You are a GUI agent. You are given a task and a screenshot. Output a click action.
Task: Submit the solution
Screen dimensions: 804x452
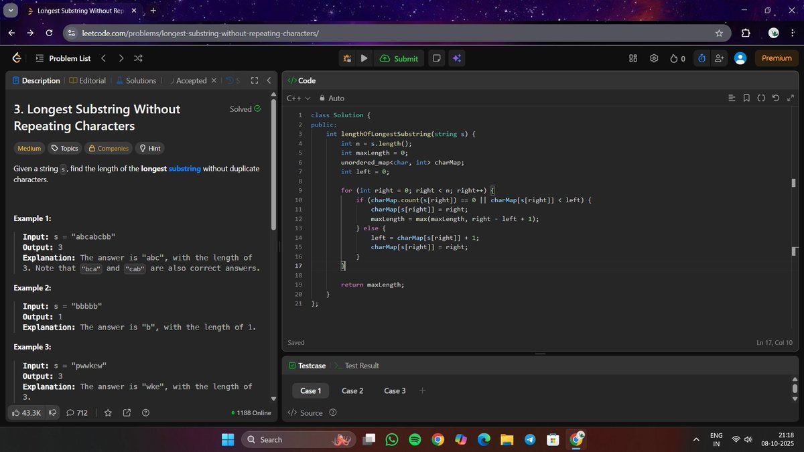399,58
